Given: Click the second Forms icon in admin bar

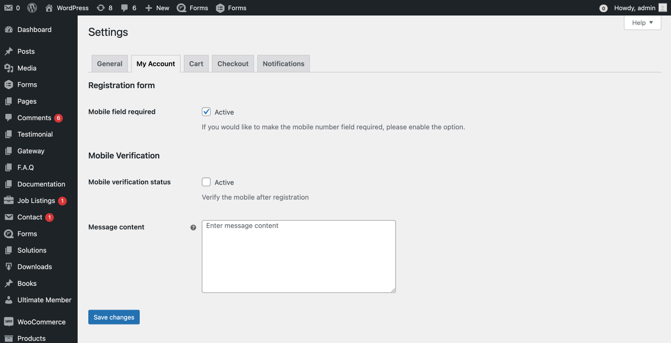Looking at the screenshot, I should coord(220,8).
